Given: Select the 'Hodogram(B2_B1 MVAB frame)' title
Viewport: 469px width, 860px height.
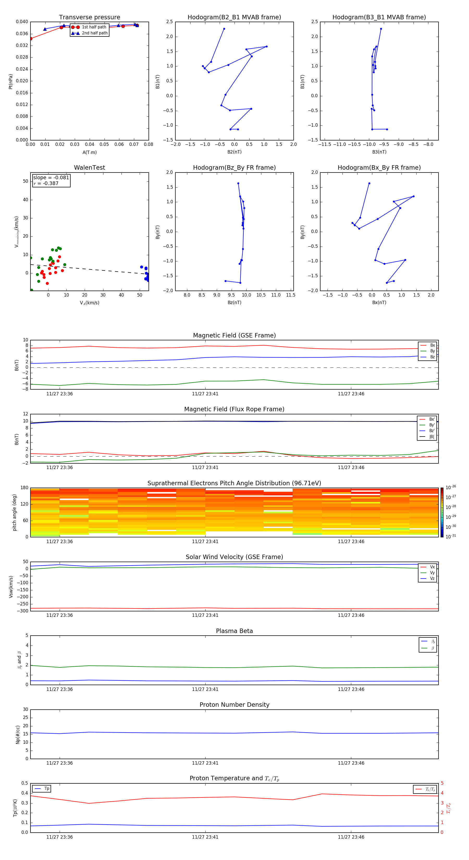Looking at the screenshot, I should tap(234, 17).
